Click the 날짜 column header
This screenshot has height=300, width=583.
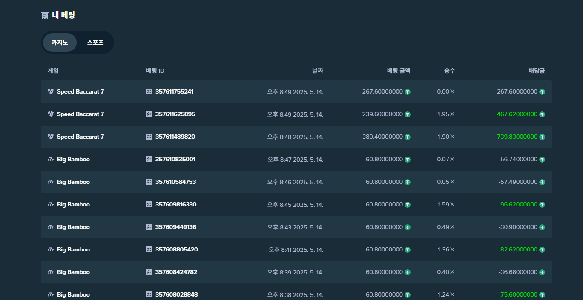tap(317, 71)
